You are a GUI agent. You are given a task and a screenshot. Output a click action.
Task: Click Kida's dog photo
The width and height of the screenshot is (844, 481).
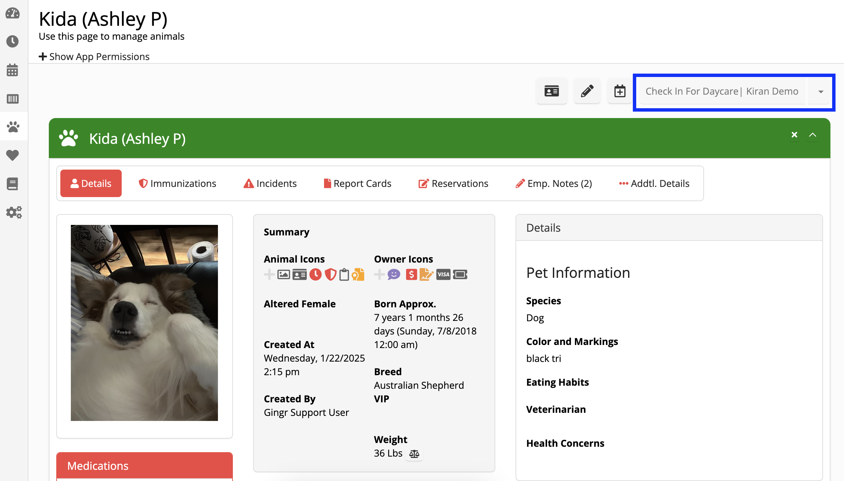point(144,323)
